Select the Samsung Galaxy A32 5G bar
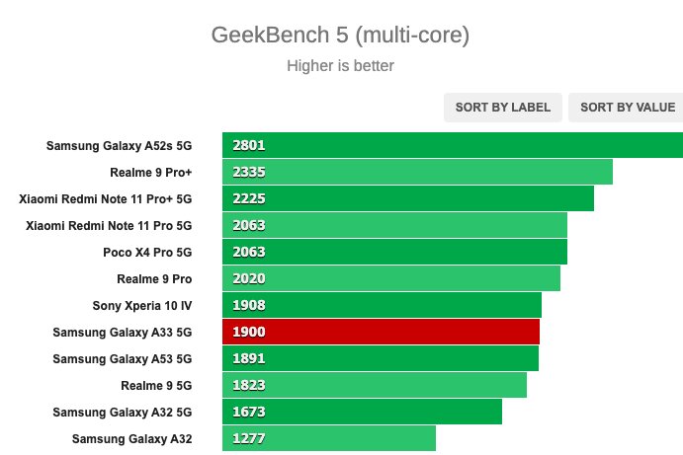Screen dimensions: 683x455 click(362, 412)
